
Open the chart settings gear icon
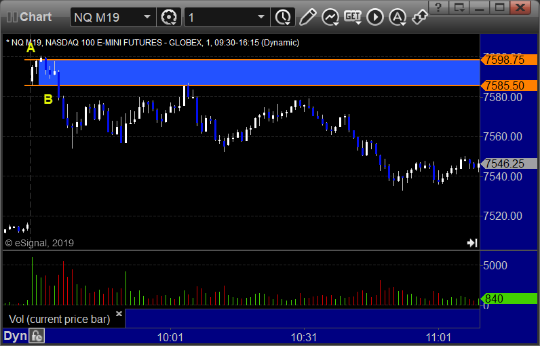169,17
